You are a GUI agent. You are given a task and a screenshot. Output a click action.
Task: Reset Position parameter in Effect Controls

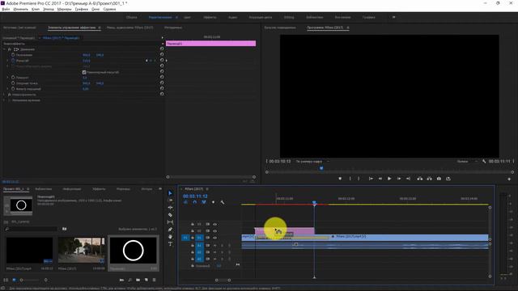tap(162, 54)
